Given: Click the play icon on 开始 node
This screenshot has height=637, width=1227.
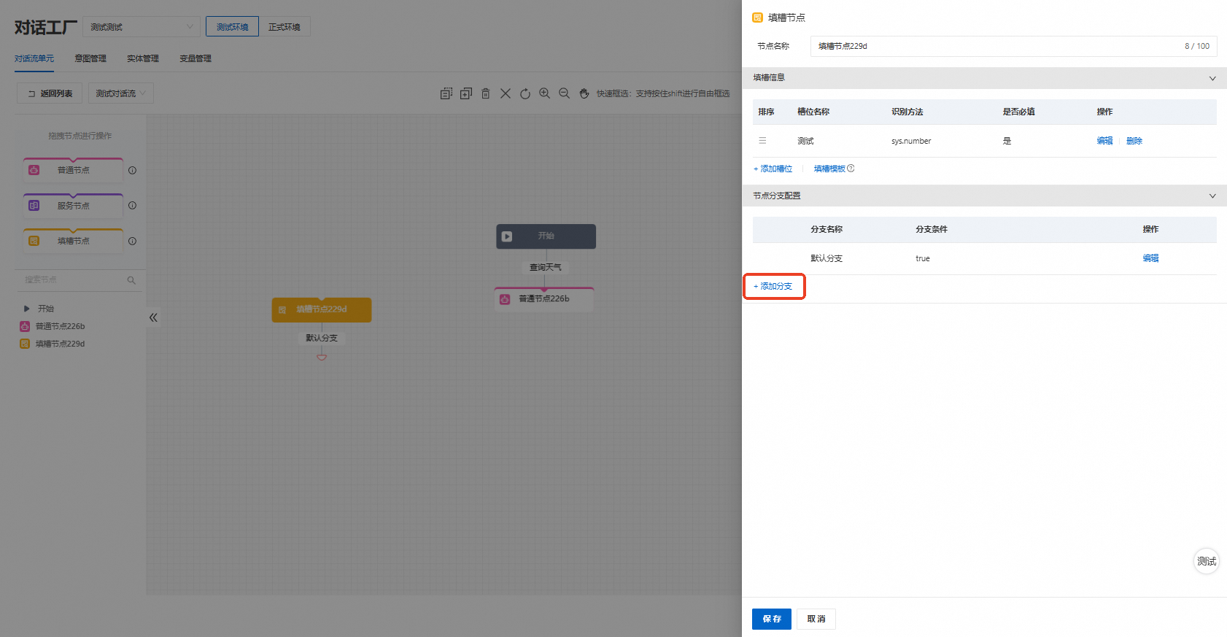Looking at the screenshot, I should click(507, 236).
